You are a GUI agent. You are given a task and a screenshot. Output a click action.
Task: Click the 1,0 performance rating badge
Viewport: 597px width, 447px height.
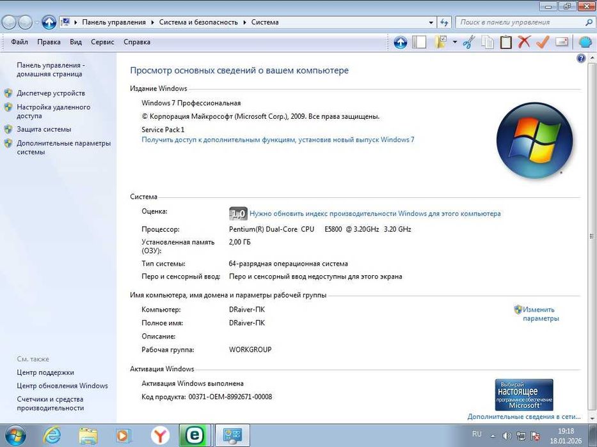click(x=238, y=214)
